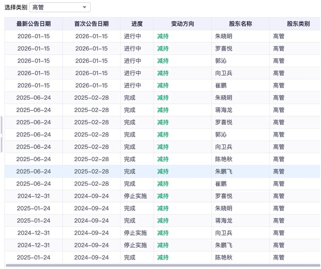Click the shareholder name 蒋海龙
321x269 pixels.
click(223, 110)
